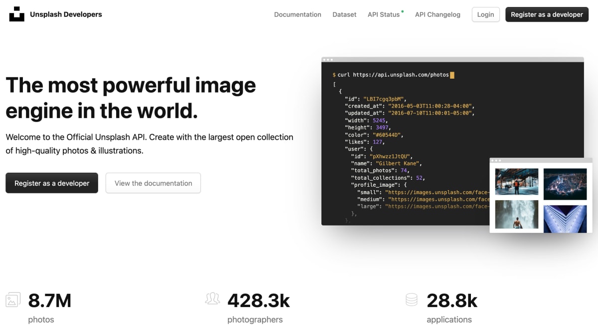Click the "likes": 127 line
The height and width of the screenshot is (336, 598).
[365, 142]
